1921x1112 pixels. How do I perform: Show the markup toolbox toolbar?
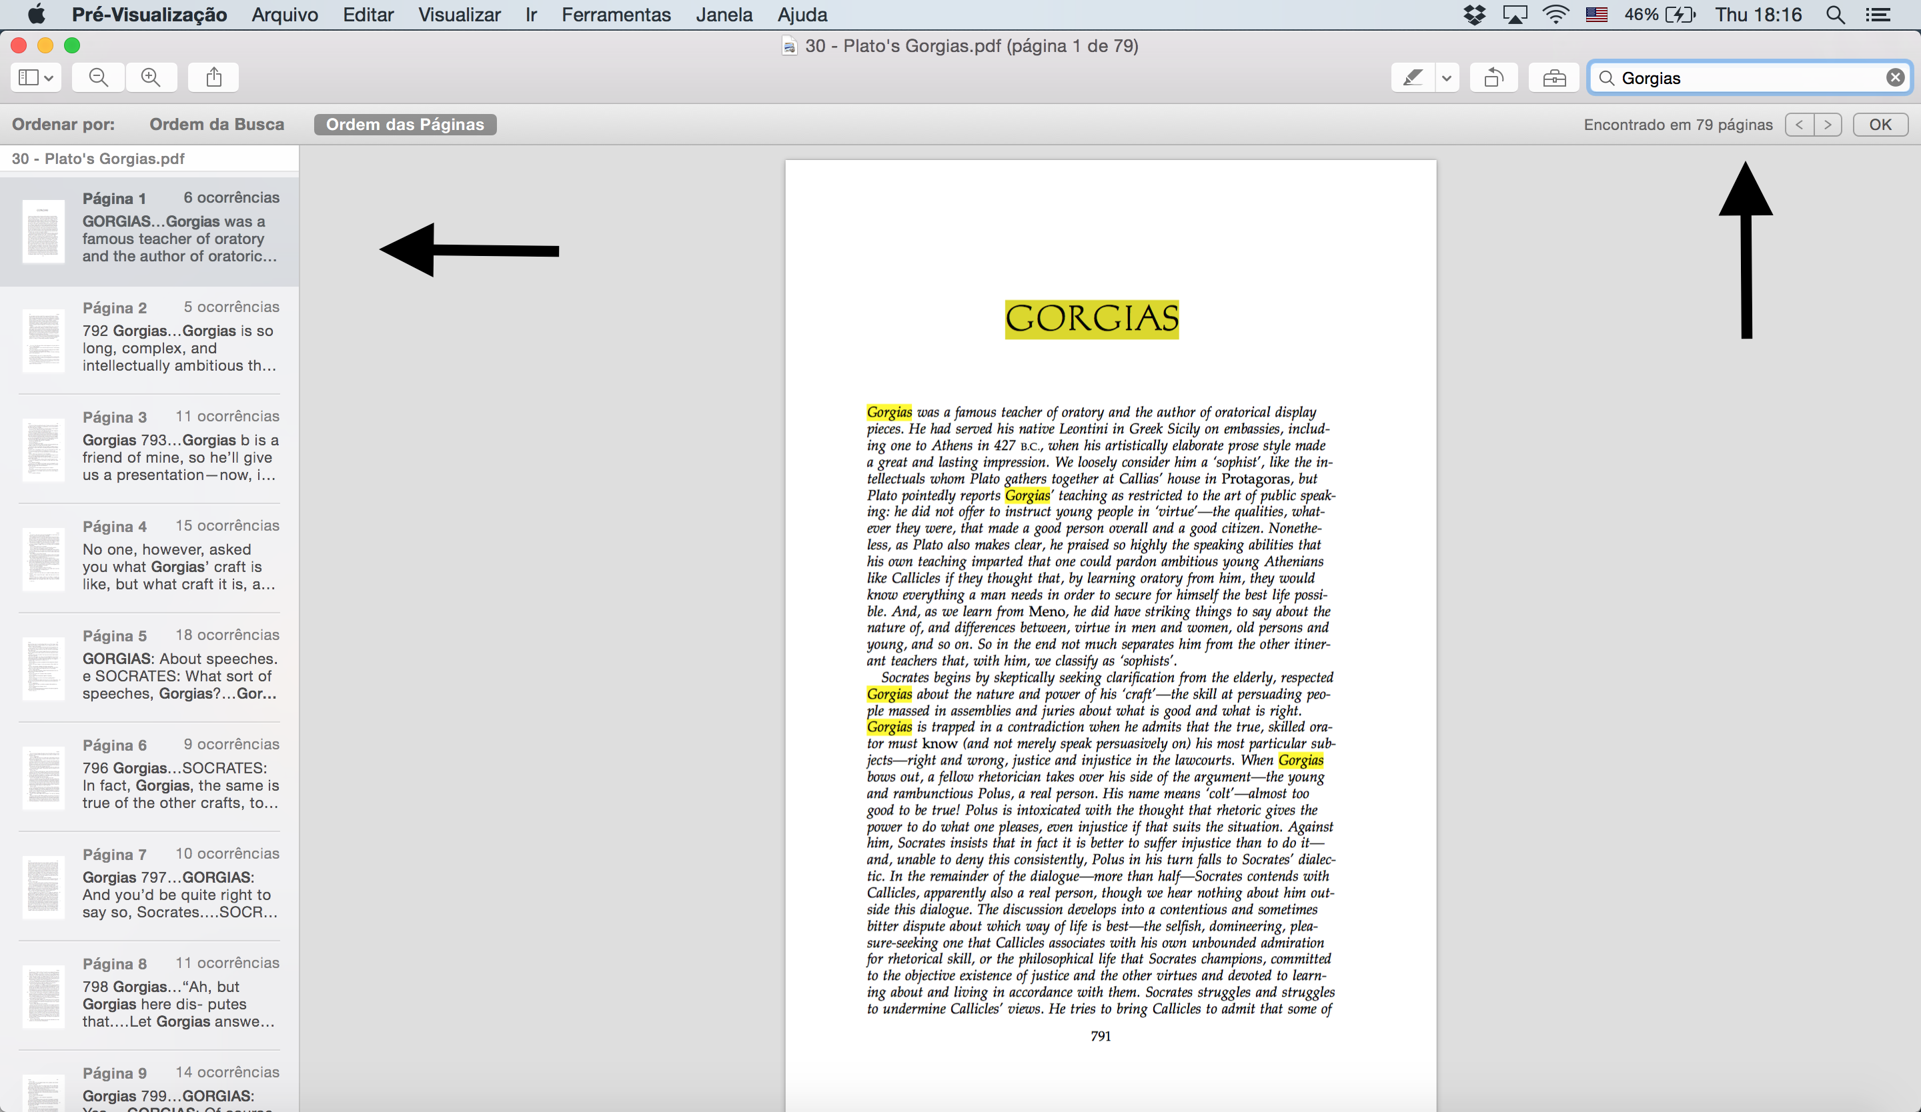click(x=1554, y=78)
